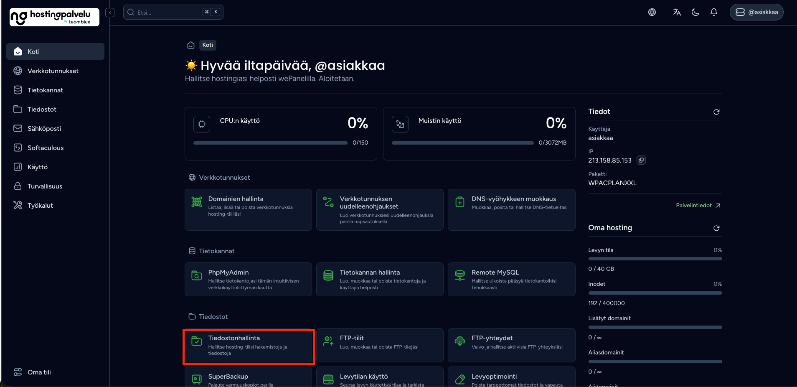Click the hostingpalvelu logo
Viewport: 797px width, 387px height.
point(54,17)
